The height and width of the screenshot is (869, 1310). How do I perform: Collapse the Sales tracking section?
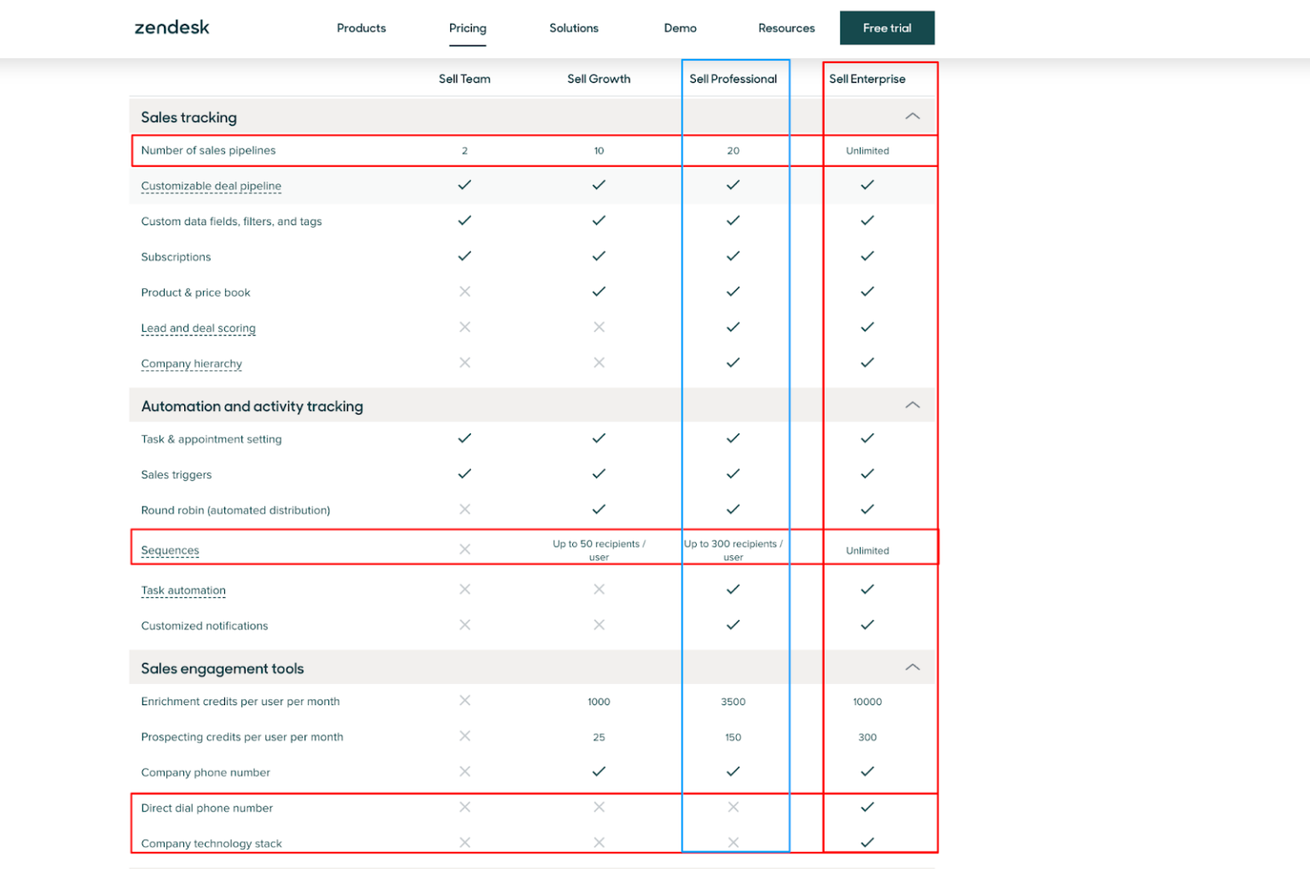click(913, 116)
